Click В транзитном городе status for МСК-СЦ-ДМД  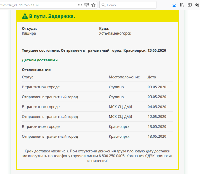(x=41, y=107)
